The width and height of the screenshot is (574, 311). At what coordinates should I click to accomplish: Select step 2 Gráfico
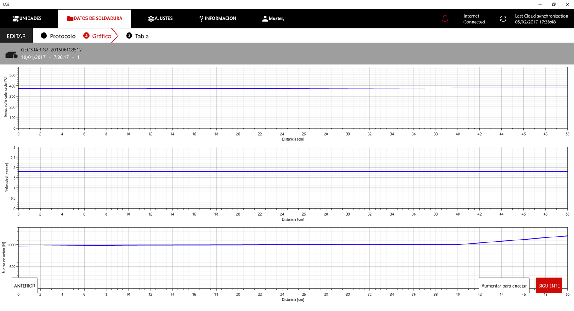tap(97, 36)
